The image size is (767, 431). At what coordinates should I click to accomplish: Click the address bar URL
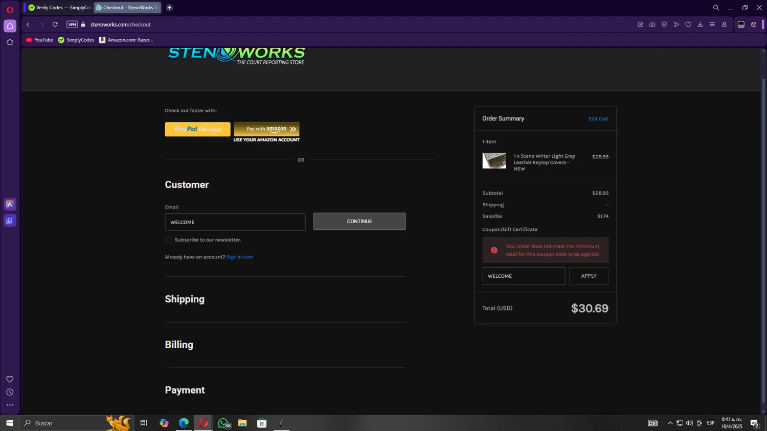121,25
